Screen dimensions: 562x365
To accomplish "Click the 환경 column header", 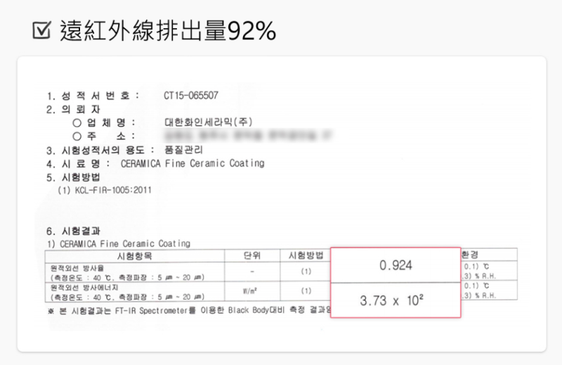I will (470, 254).
